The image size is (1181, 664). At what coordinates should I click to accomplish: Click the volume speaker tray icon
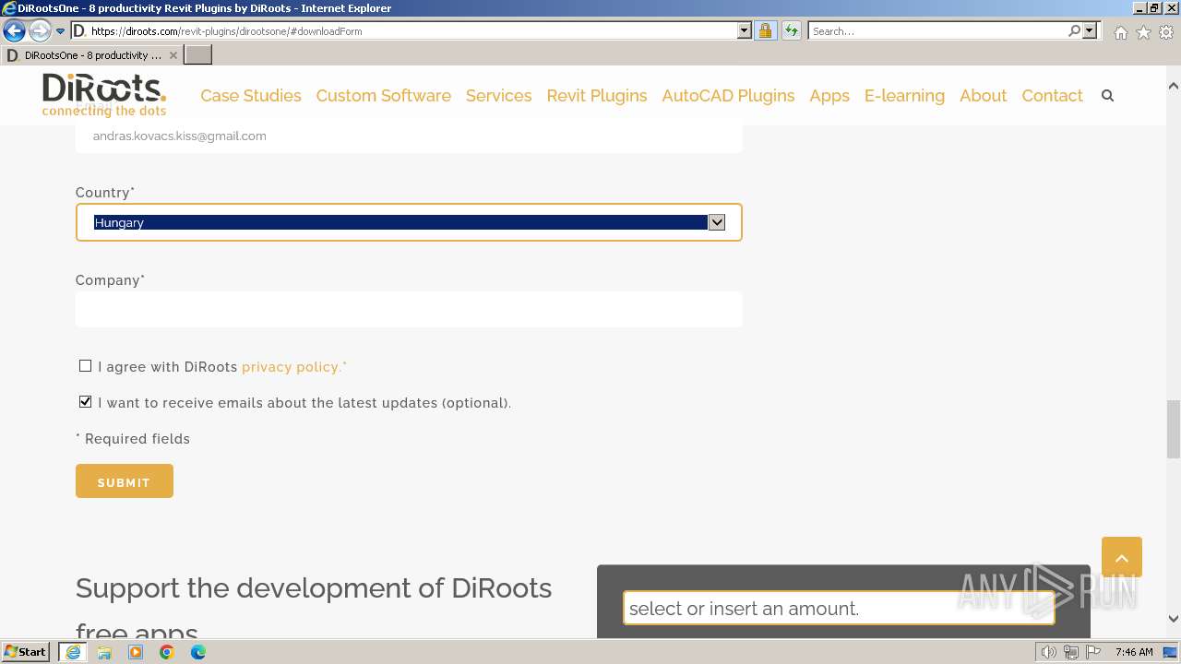pos(1048,652)
